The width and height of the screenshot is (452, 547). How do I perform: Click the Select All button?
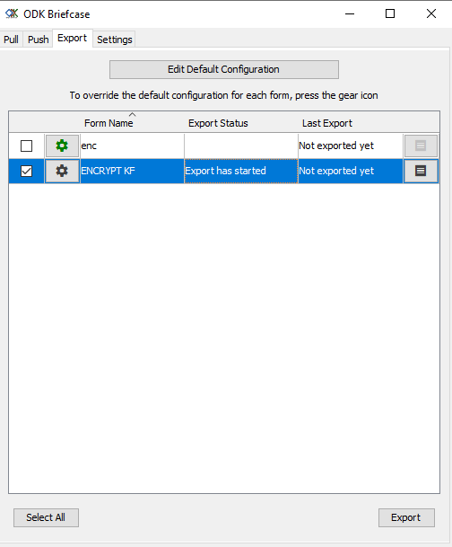pyautogui.click(x=46, y=517)
